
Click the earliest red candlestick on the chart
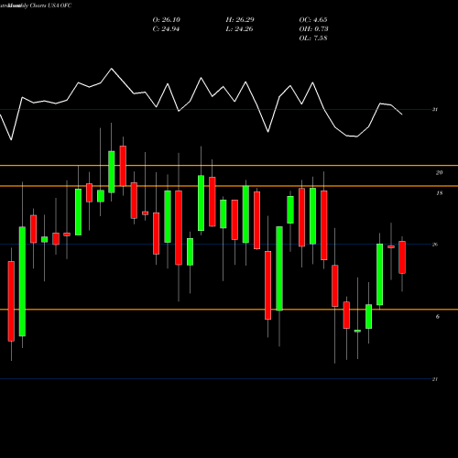11,300
